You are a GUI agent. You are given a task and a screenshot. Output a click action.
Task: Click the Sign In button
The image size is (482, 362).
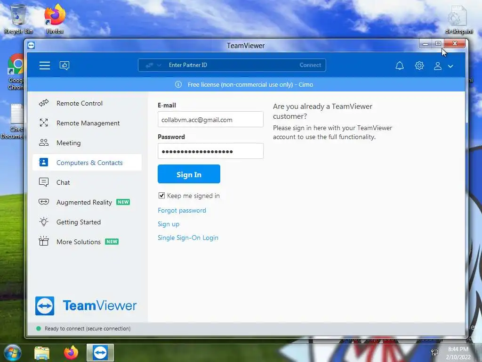[x=189, y=174]
